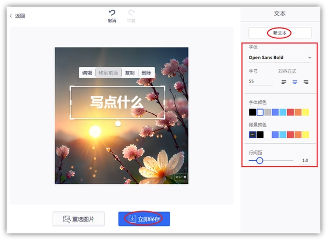Click the 重选图片 button
Viewport: 327px width, 240px height.
click(79, 219)
